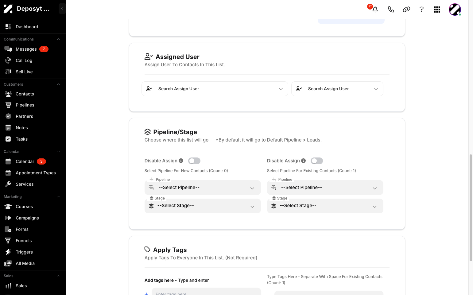
Task: Open the first Search Assign User dropdown
Action: pos(215,89)
